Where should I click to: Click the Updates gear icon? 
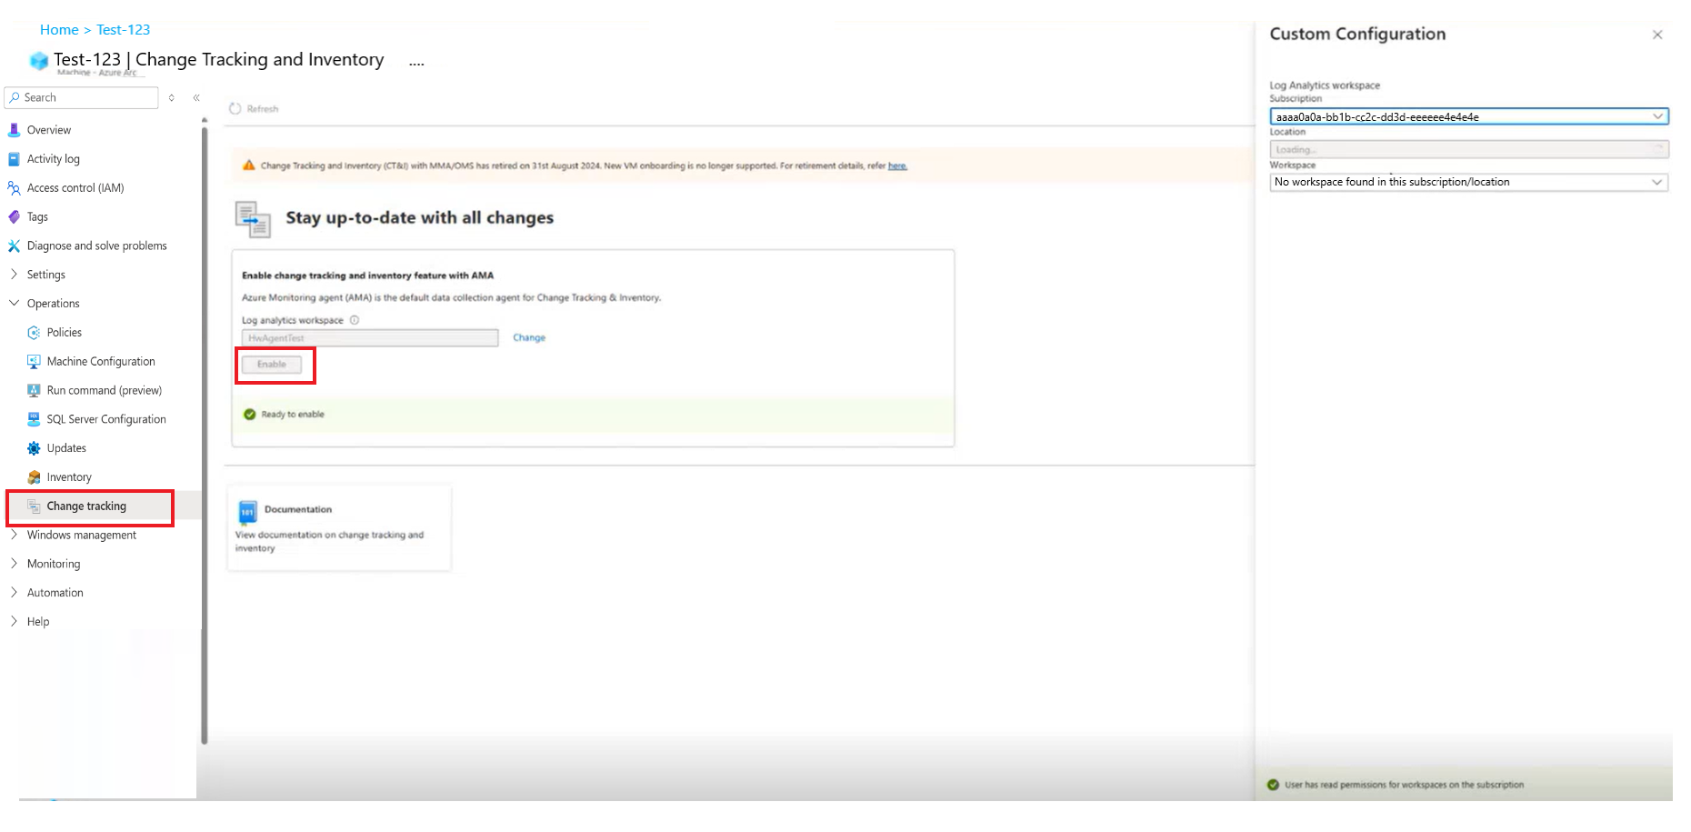[x=34, y=448]
